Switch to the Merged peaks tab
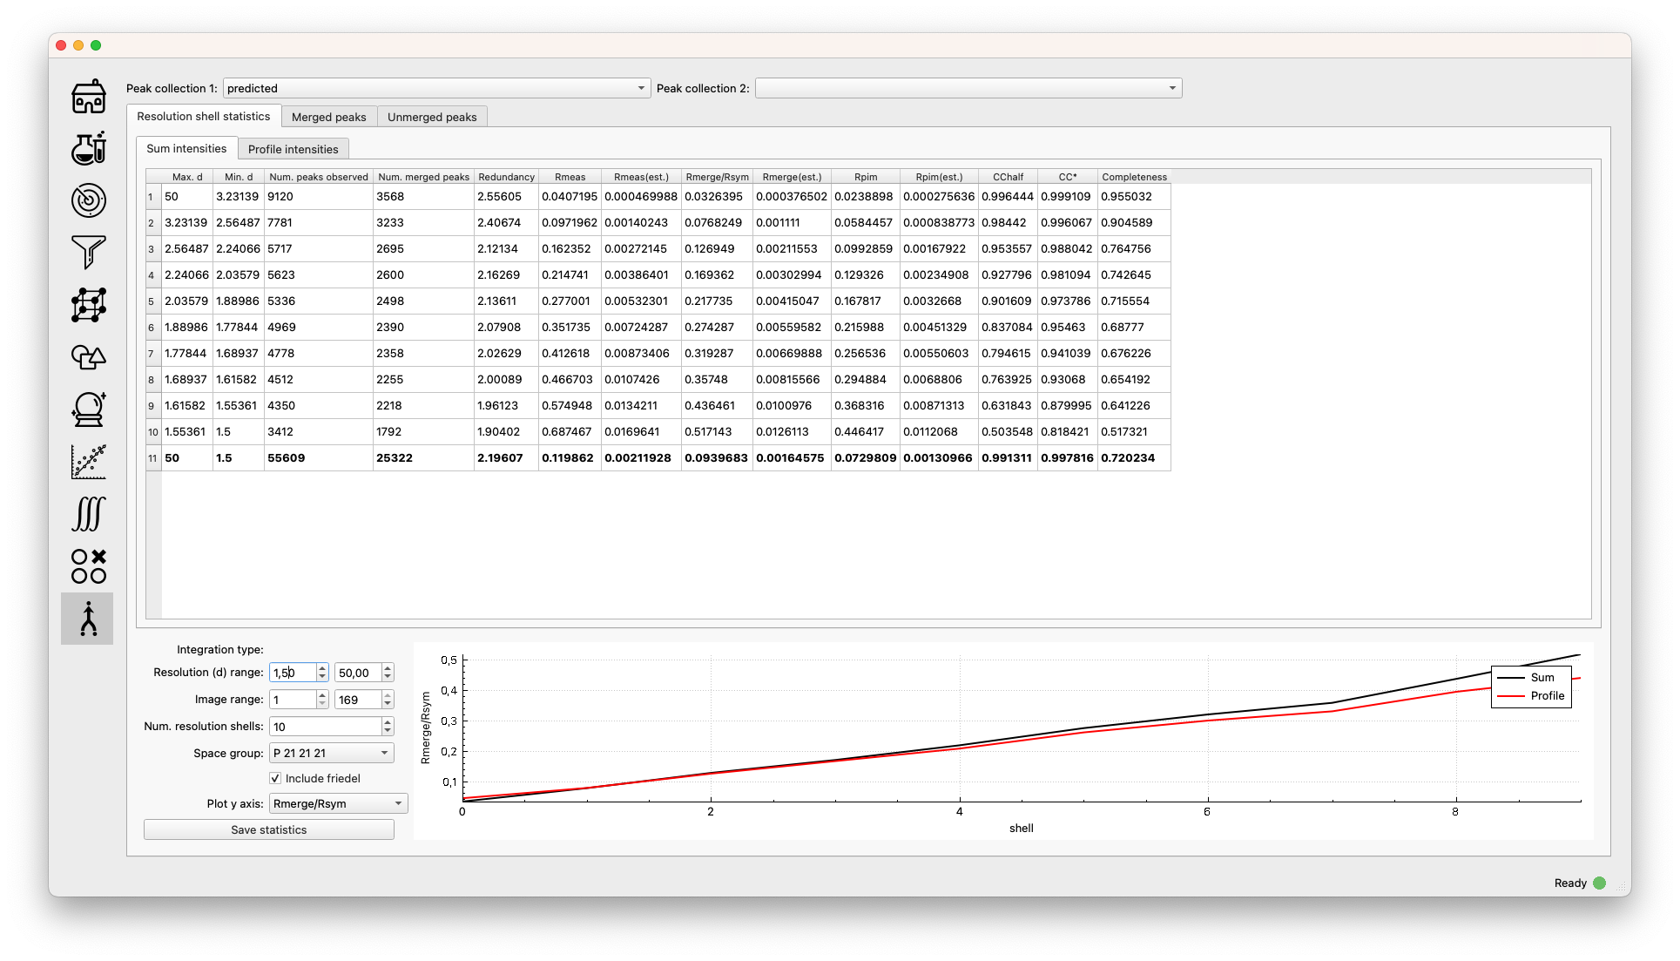The image size is (1680, 961). coord(328,117)
